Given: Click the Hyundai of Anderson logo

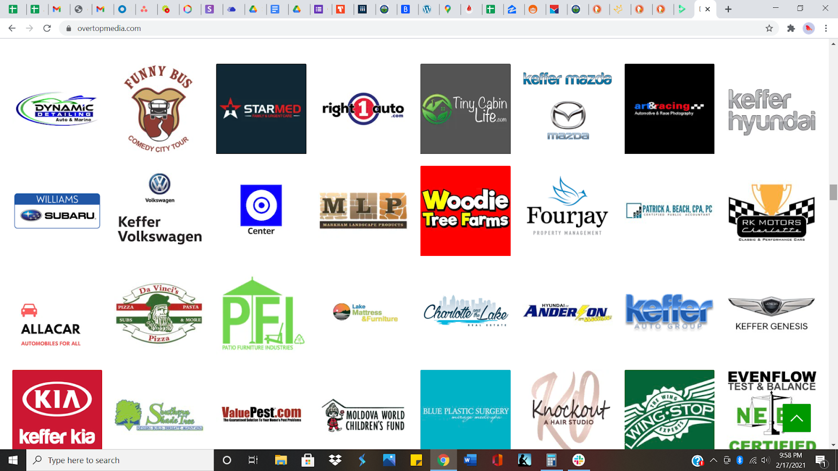Looking at the screenshot, I should point(567,312).
